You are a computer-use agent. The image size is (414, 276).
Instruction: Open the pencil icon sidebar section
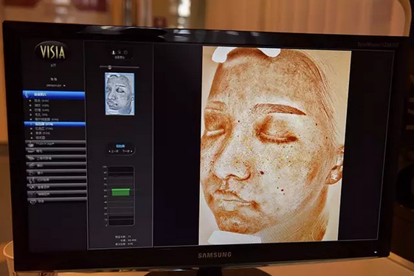(57, 165)
